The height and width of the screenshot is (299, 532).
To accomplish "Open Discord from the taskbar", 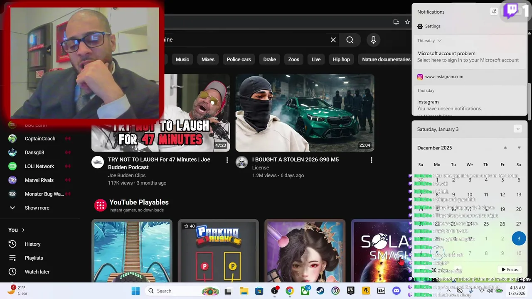I will click(x=397, y=291).
